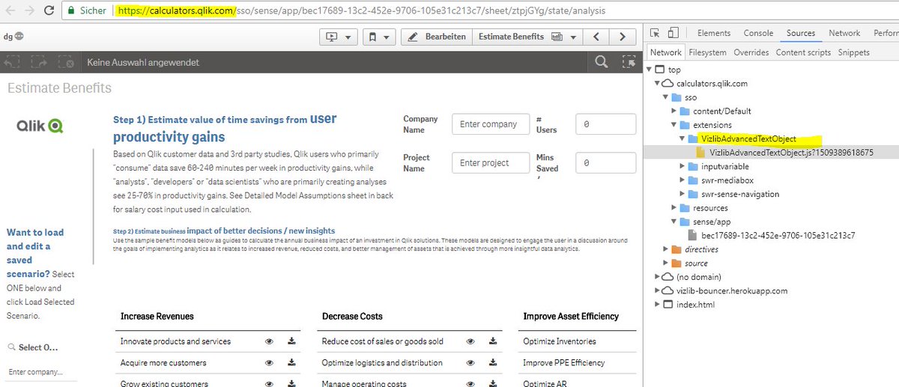Go forward in browser history

click(x=30, y=11)
